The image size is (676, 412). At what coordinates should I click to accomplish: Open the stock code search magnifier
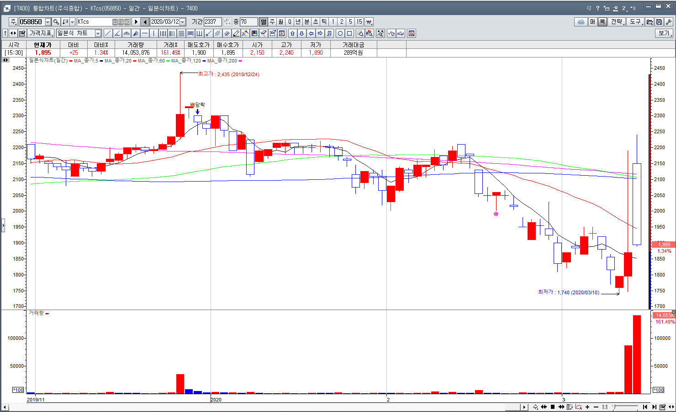click(x=56, y=21)
